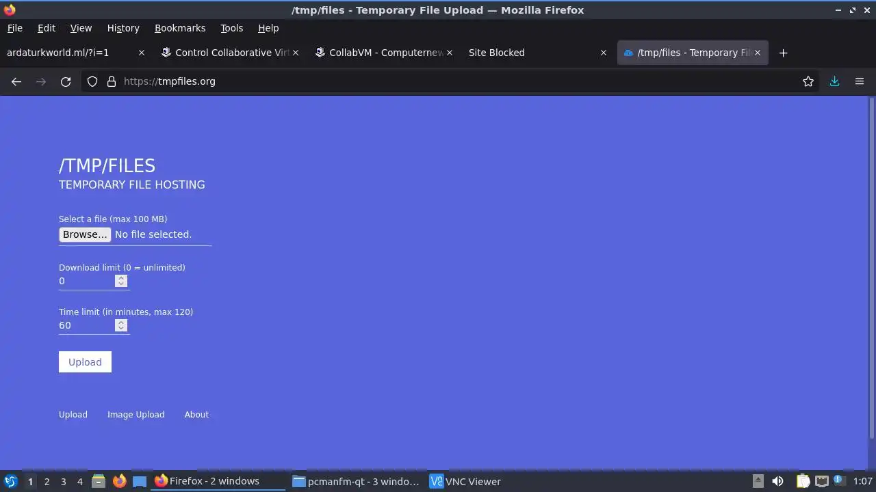876x492 pixels.
Task: Launch the file manager from quick launch
Action: pos(99,481)
